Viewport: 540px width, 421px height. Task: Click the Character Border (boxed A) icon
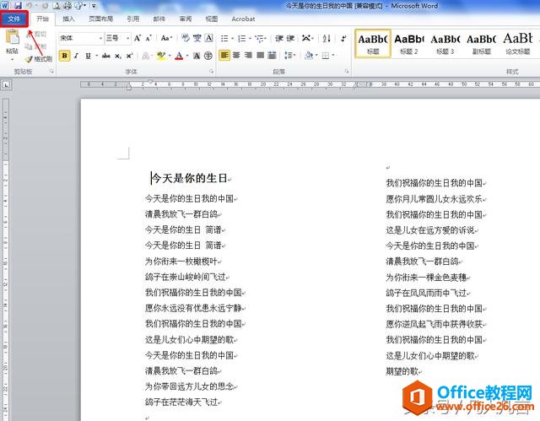(208, 38)
